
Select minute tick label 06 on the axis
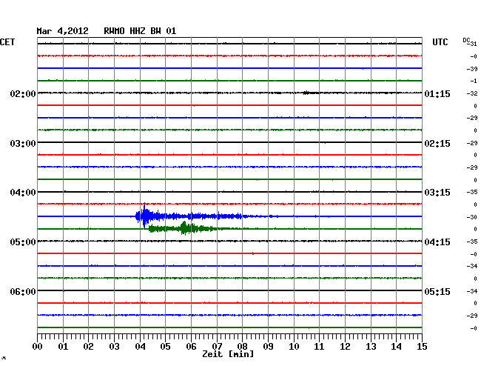pos(191,347)
